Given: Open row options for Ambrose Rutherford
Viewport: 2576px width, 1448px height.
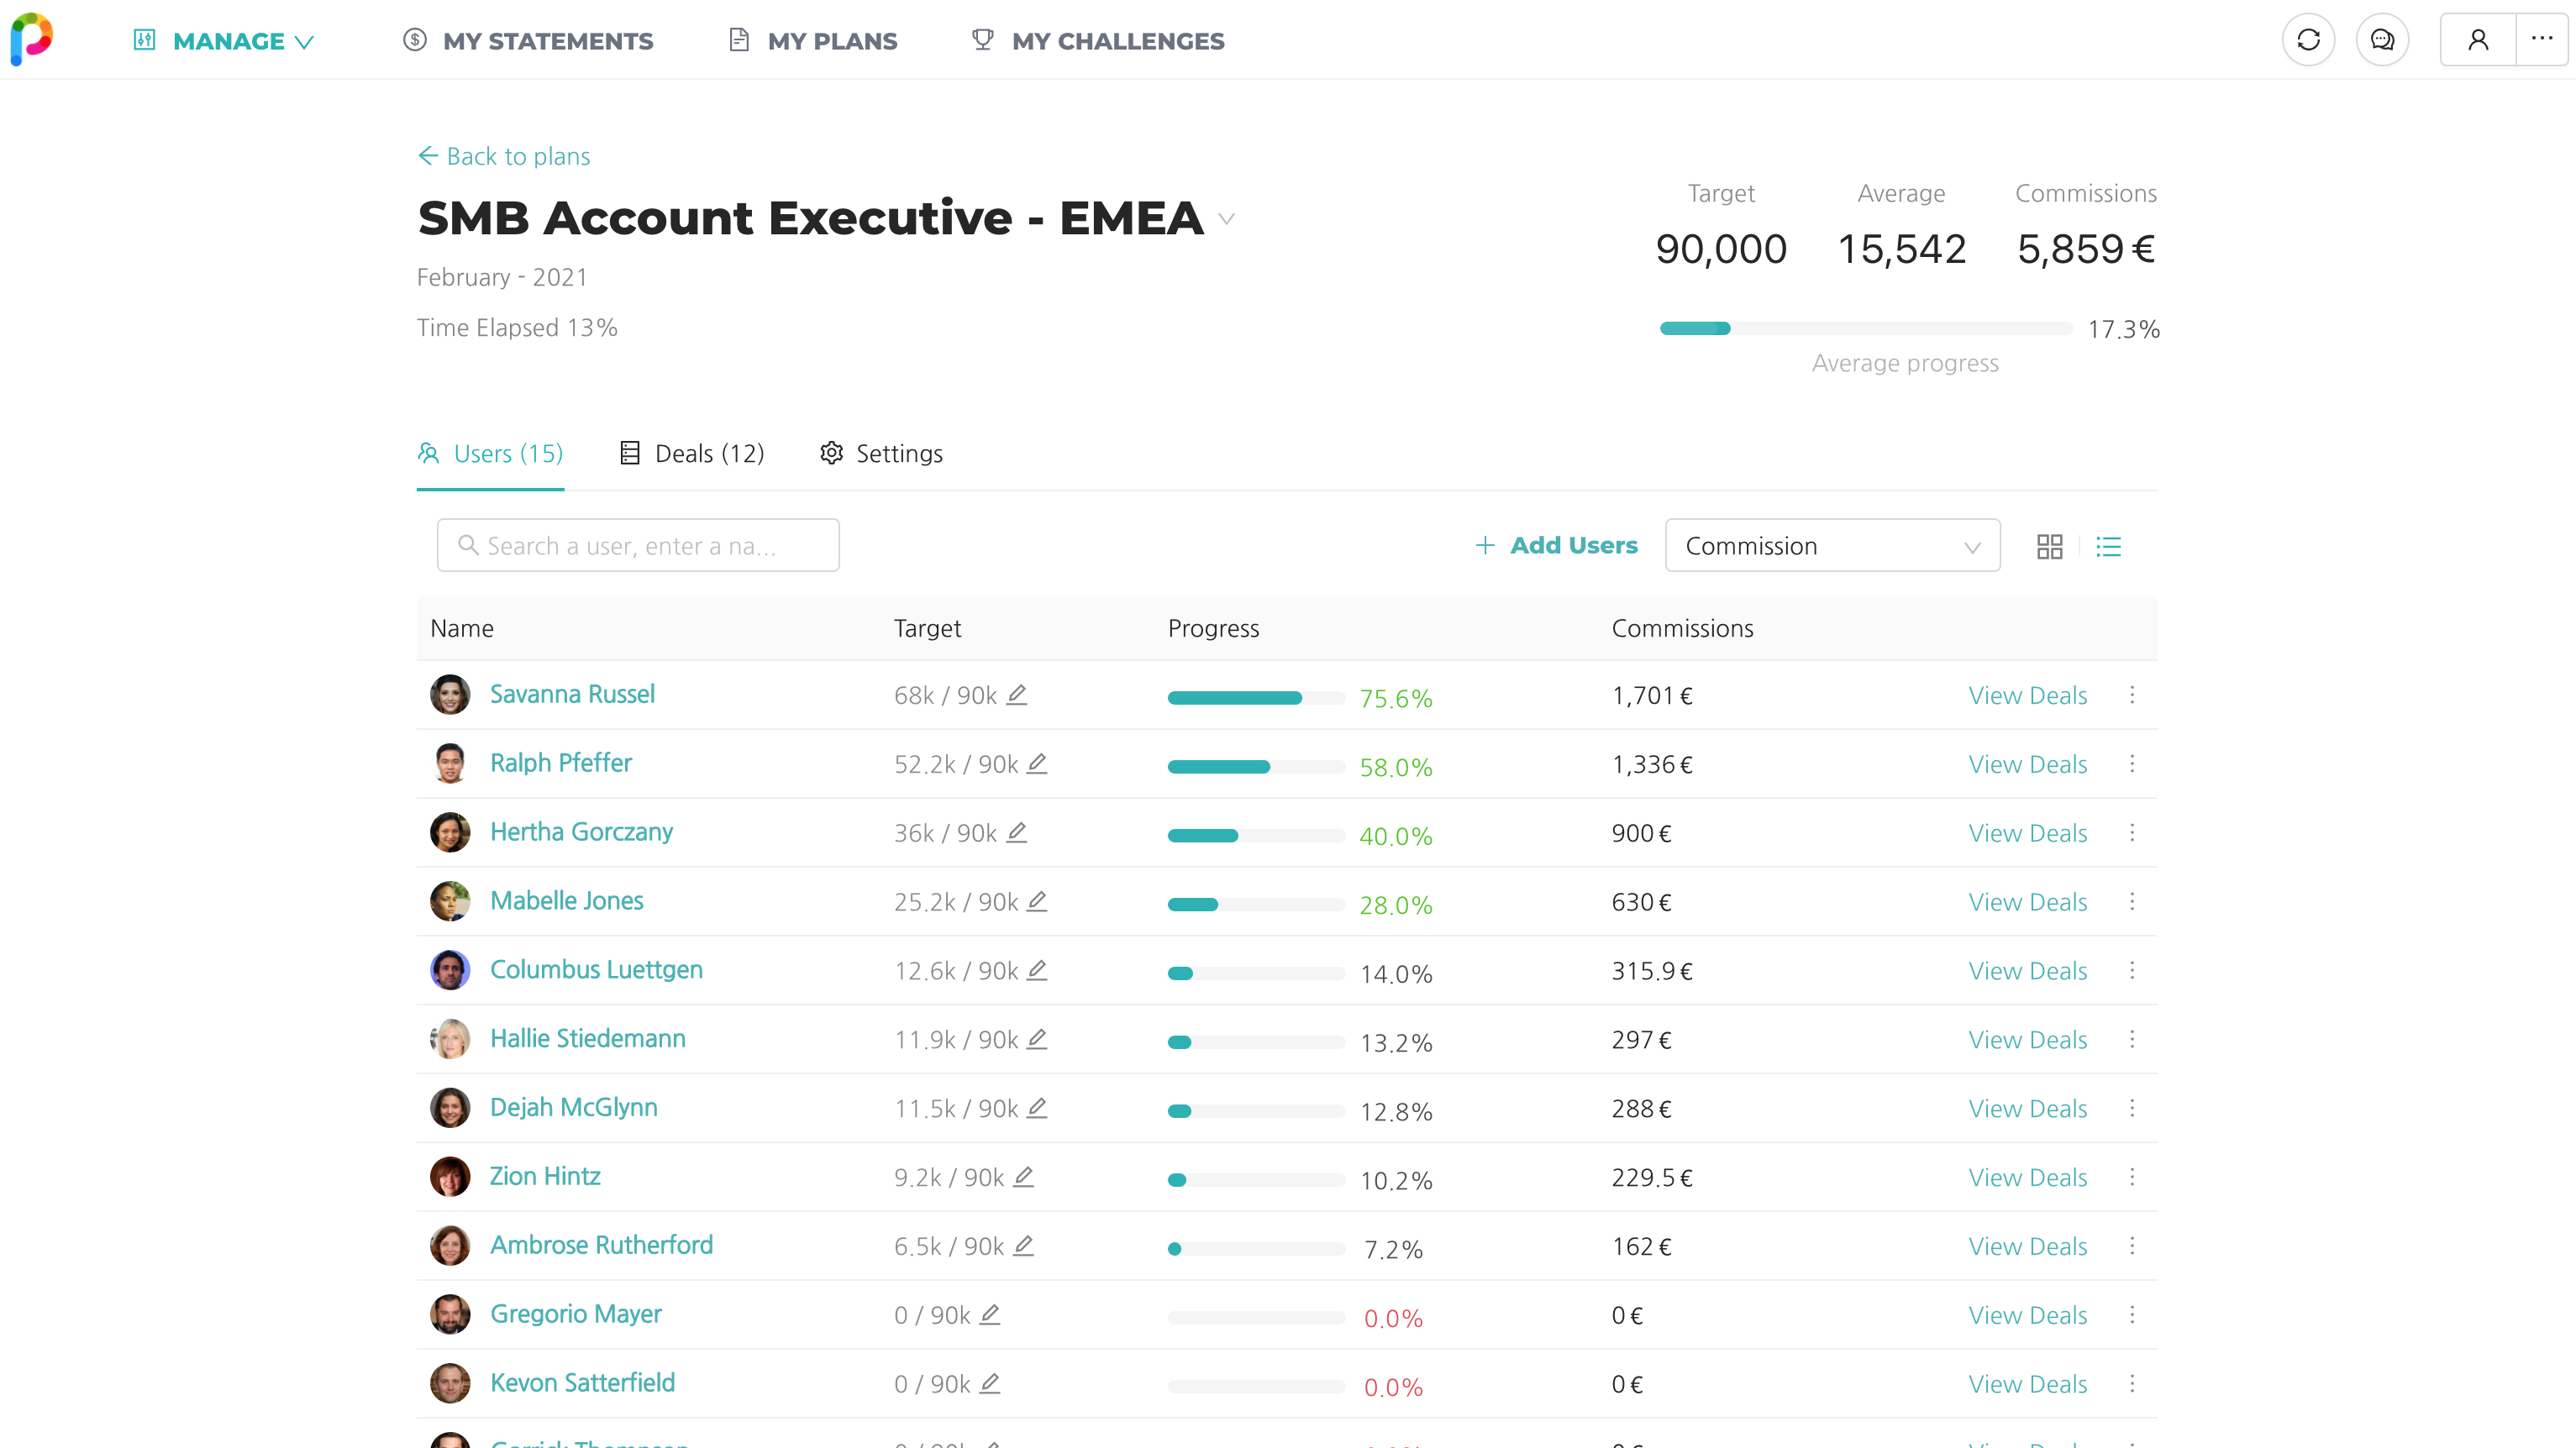Looking at the screenshot, I should [2132, 1247].
